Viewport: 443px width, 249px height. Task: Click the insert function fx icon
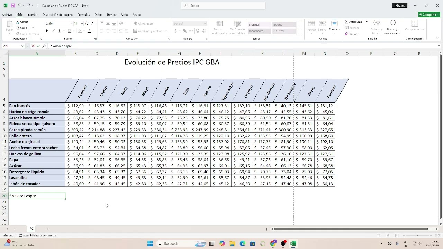coord(44,46)
